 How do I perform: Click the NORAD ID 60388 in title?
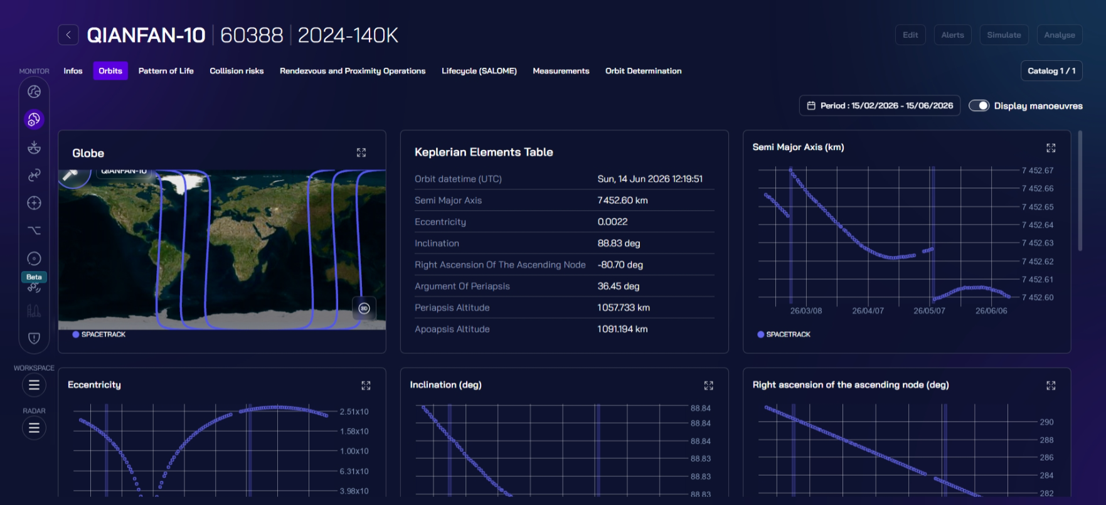tap(252, 35)
